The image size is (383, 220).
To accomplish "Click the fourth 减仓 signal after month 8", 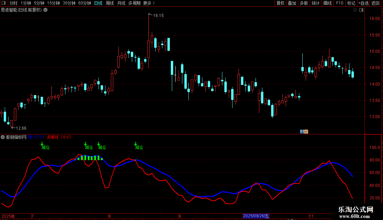I will click(x=139, y=147).
